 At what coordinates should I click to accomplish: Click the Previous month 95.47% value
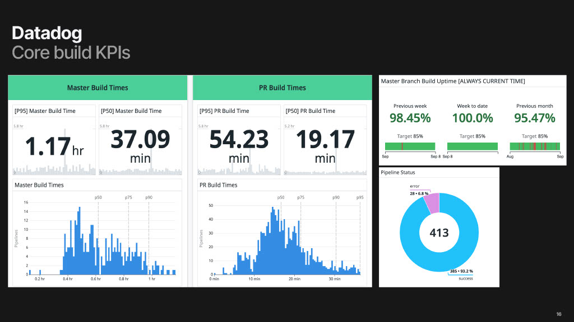coord(535,118)
